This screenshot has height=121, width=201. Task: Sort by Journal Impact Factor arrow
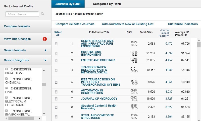point(168,36)
